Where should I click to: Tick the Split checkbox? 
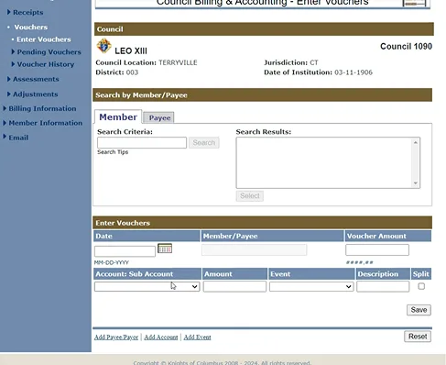(421, 286)
